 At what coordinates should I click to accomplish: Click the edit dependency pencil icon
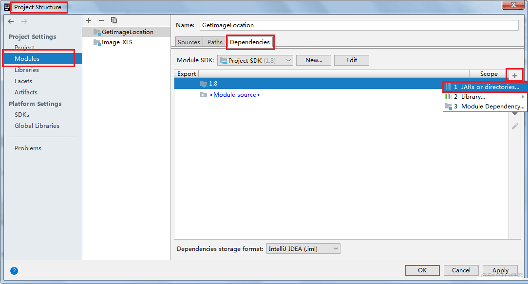click(x=515, y=126)
